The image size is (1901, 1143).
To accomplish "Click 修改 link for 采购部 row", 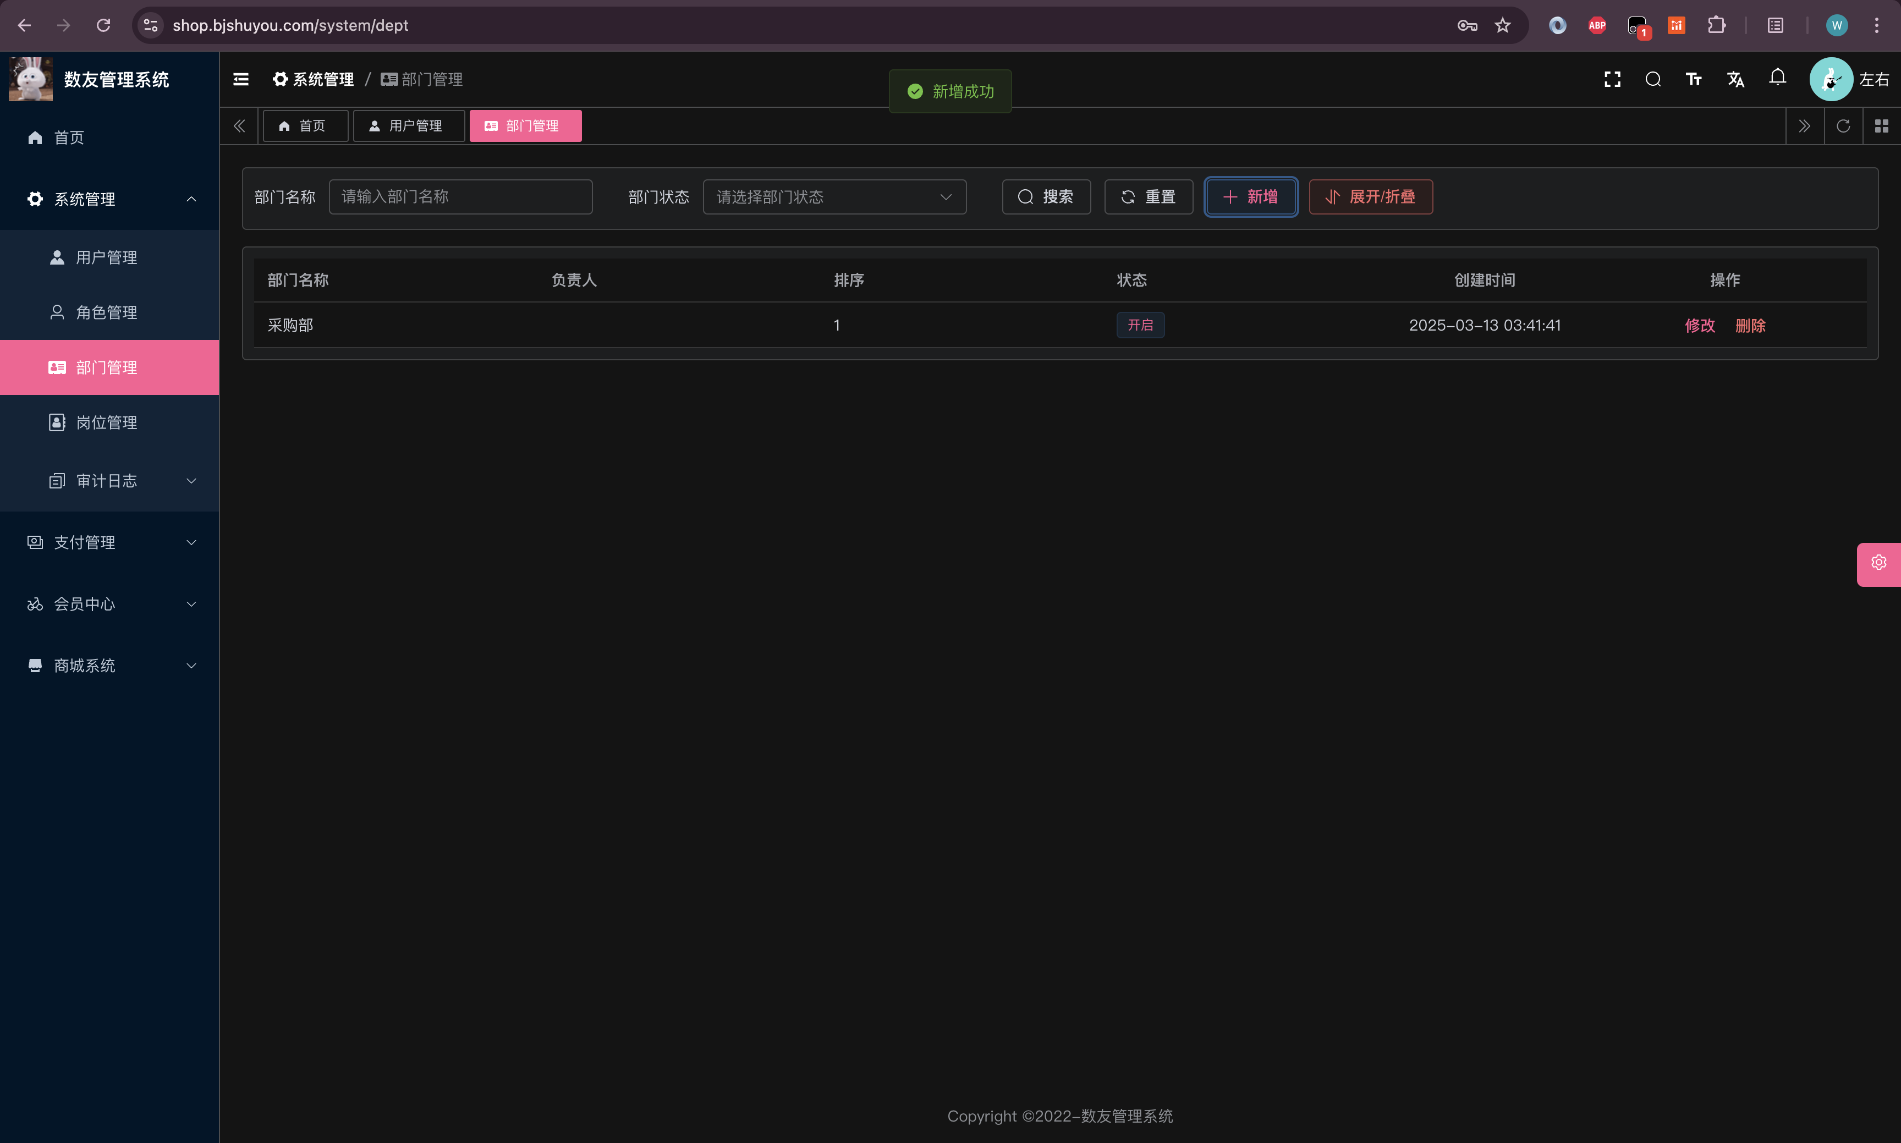I will click(1700, 326).
